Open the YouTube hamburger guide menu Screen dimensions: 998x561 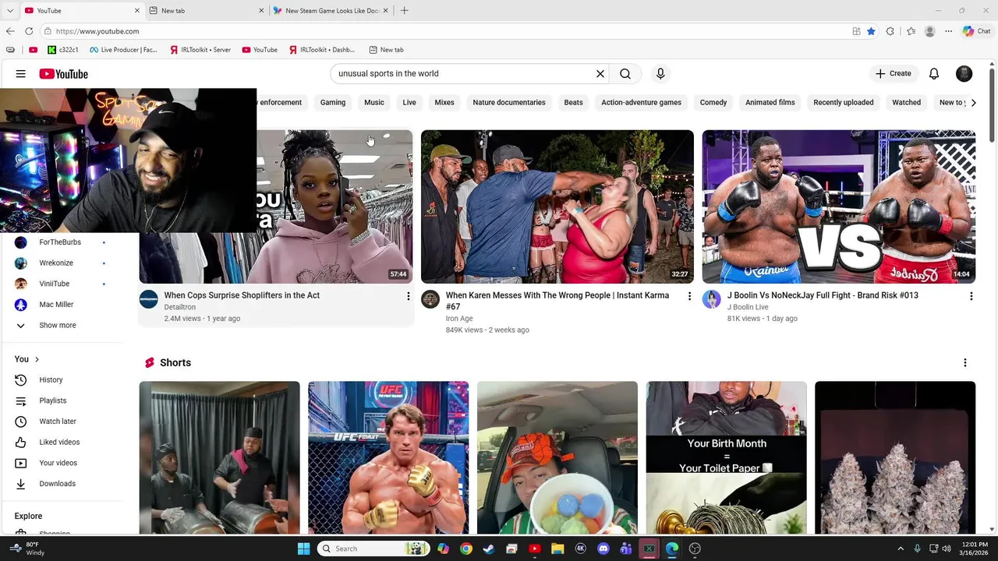coord(21,74)
